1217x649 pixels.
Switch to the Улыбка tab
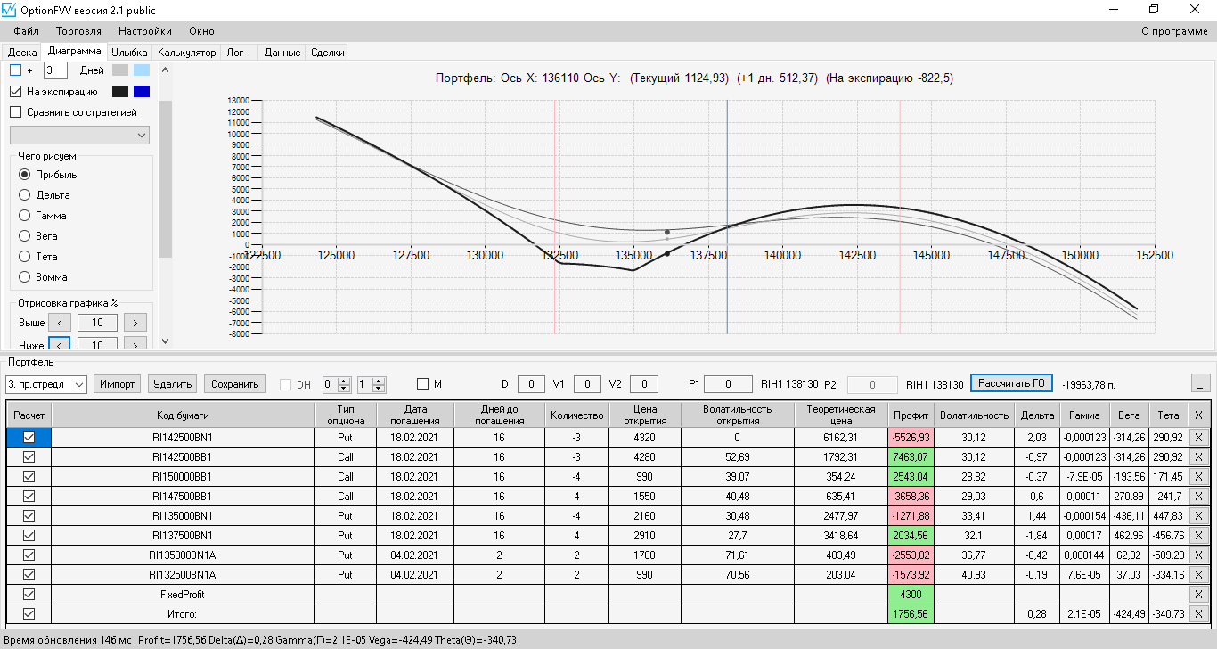(130, 53)
